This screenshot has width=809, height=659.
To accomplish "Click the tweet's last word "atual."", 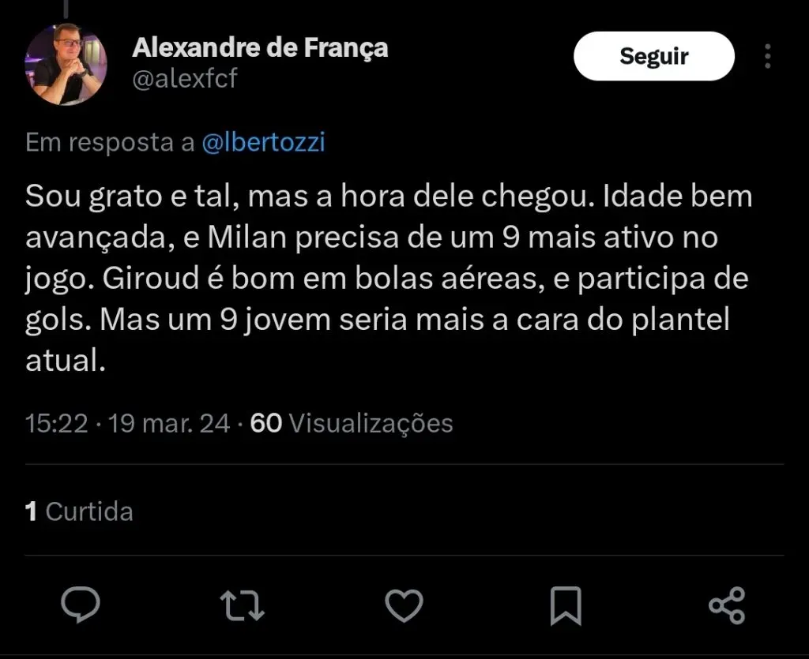I will click(x=65, y=363).
